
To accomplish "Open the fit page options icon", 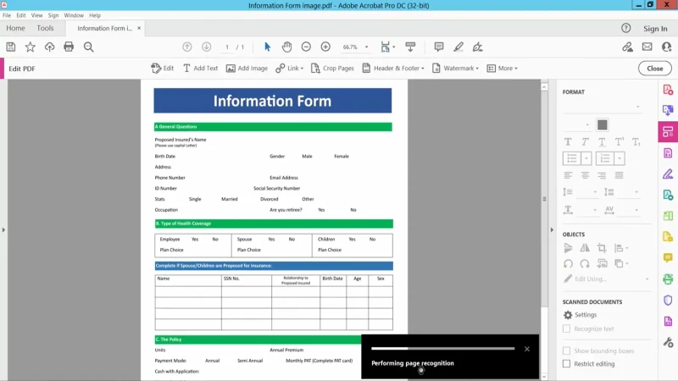I will (x=387, y=47).
